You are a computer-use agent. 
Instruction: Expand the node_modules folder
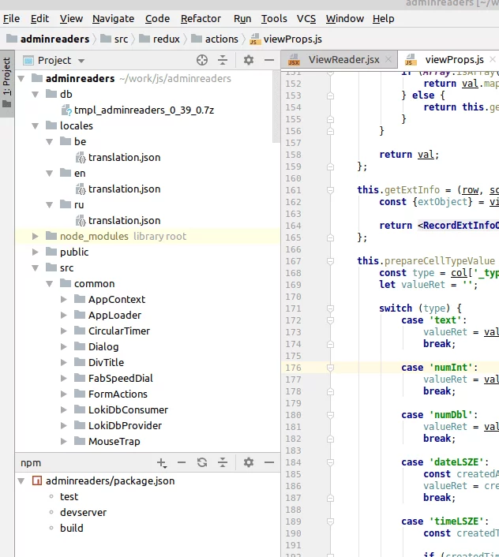(36, 236)
